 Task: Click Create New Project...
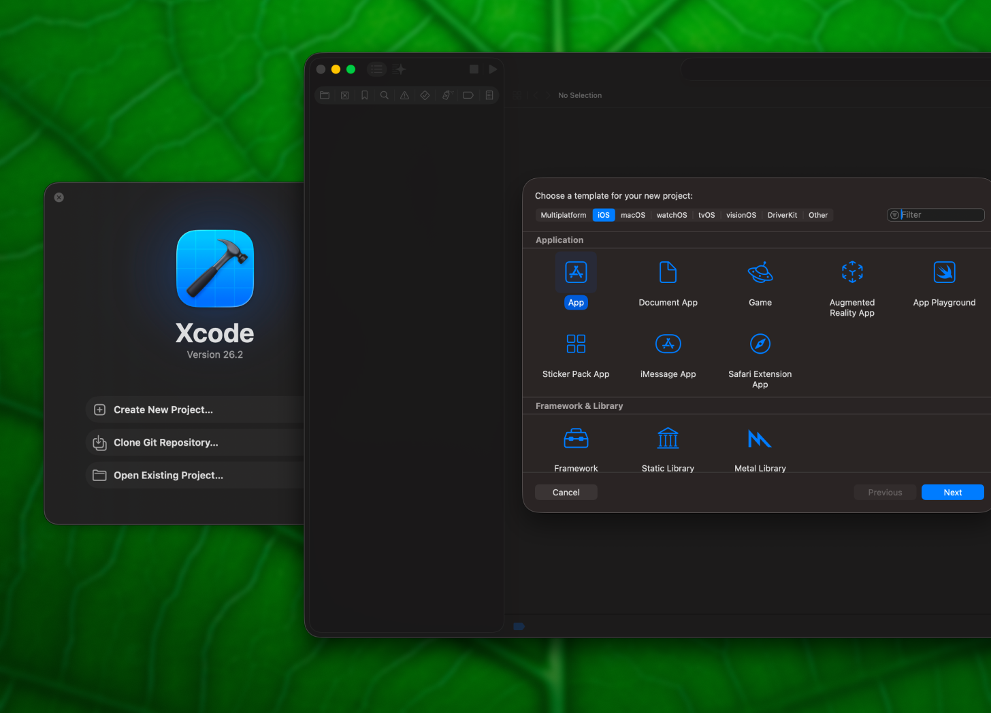(195, 410)
